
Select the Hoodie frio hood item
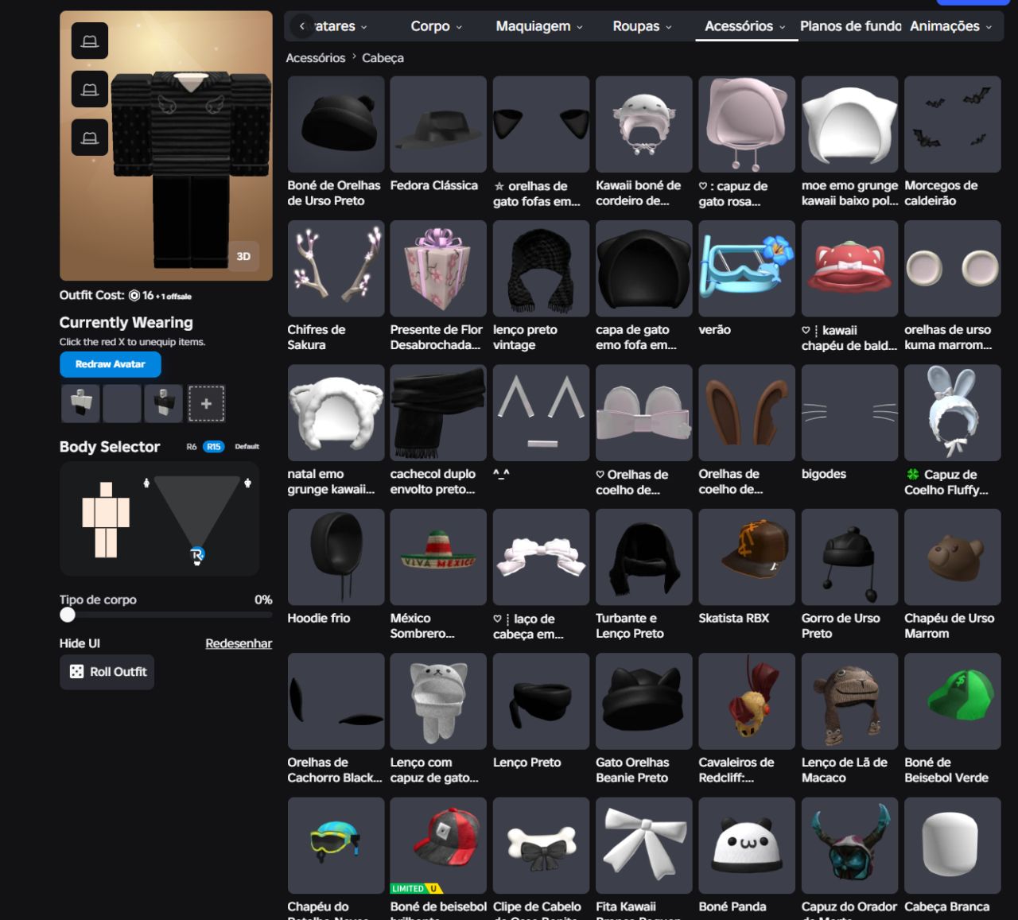click(336, 557)
